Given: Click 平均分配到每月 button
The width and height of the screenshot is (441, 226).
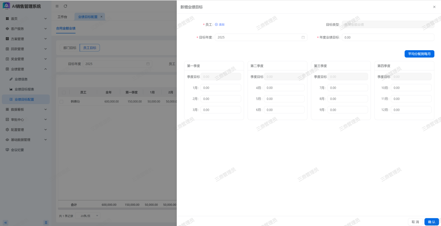Looking at the screenshot, I should (419, 54).
